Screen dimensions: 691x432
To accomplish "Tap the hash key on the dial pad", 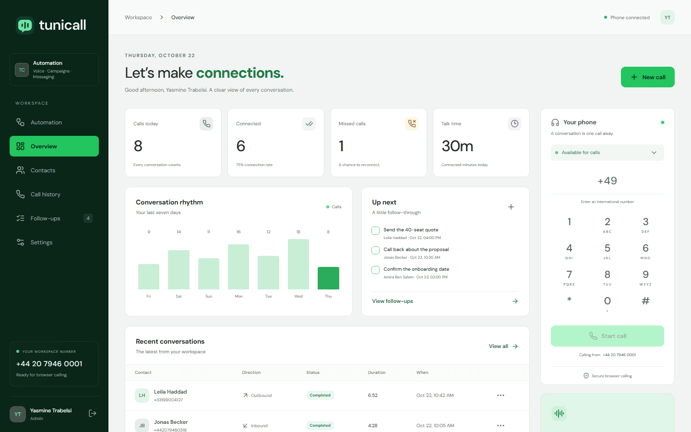I will pyautogui.click(x=645, y=301).
